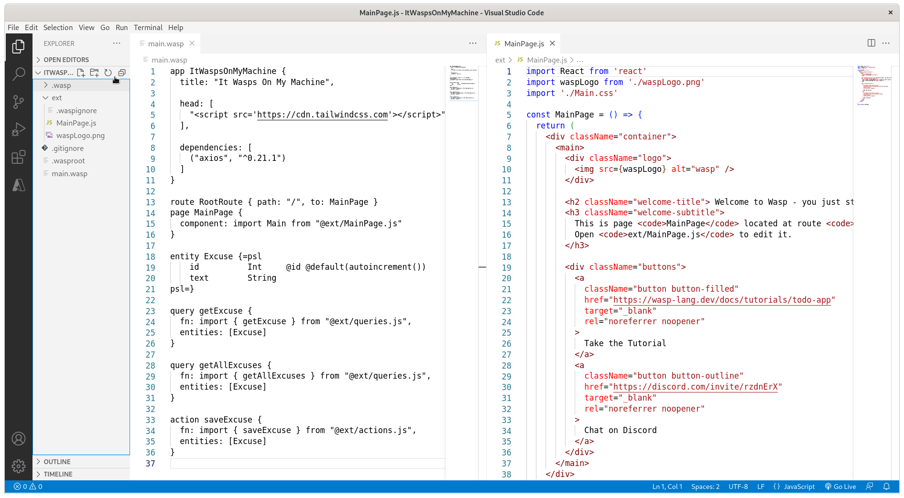
Task: Expand the .wasp folder
Action: pyautogui.click(x=61, y=85)
